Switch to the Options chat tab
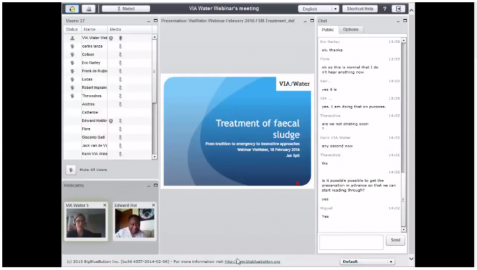The width and height of the screenshot is (477, 270). point(350,30)
